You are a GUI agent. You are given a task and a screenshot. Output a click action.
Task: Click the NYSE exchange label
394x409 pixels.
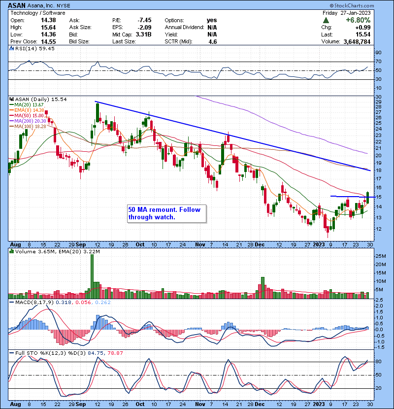tap(64, 5)
